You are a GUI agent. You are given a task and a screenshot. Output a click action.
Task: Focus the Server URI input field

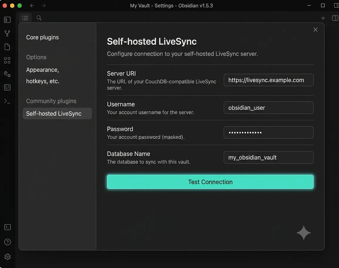tap(268, 80)
